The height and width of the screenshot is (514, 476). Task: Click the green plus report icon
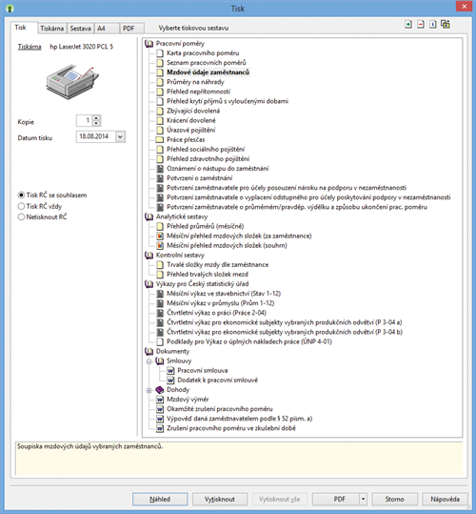[408, 24]
